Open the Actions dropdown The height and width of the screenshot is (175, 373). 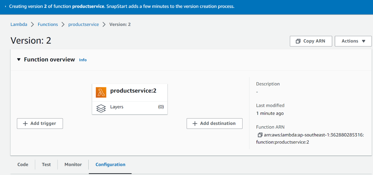pyautogui.click(x=353, y=41)
